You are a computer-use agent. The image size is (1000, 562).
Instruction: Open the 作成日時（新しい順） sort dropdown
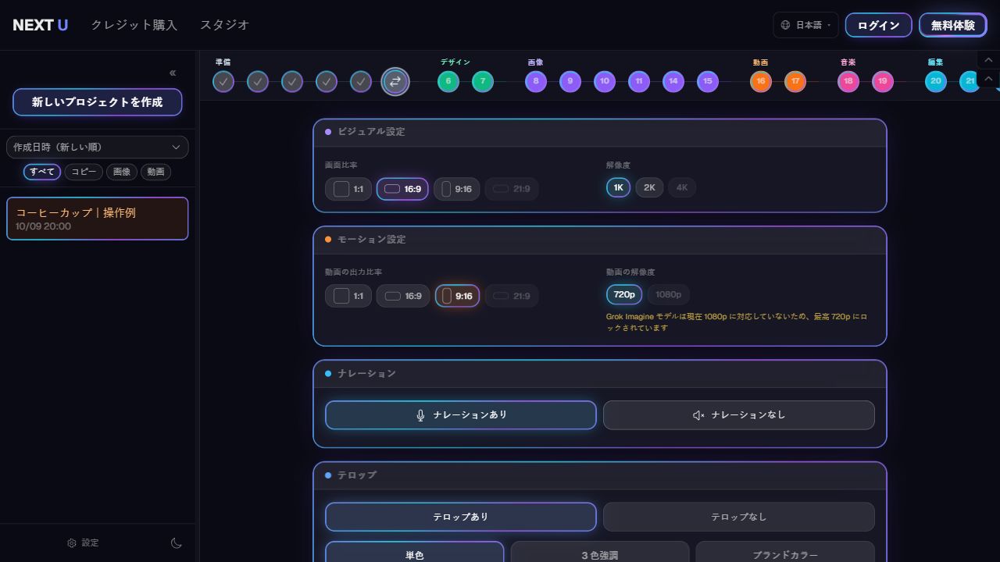(98, 148)
